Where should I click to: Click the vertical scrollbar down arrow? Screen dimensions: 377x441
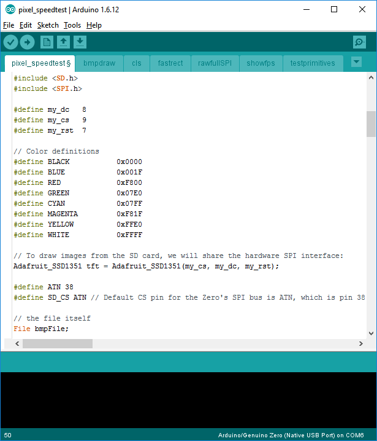371,334
